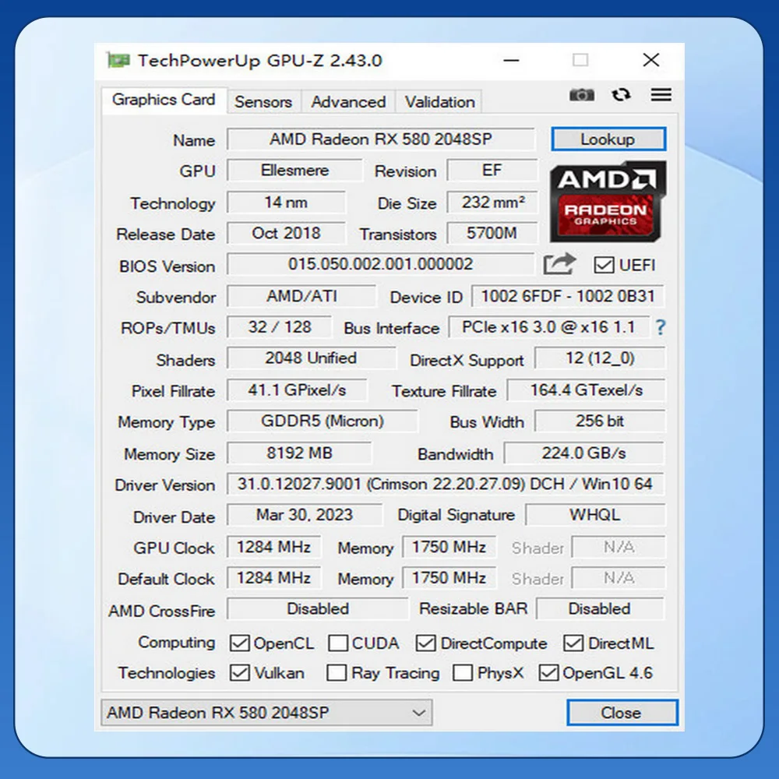Click the ROPs/TMUs field 32 / 128
779x779 pixels.
[x=280, y=327]
